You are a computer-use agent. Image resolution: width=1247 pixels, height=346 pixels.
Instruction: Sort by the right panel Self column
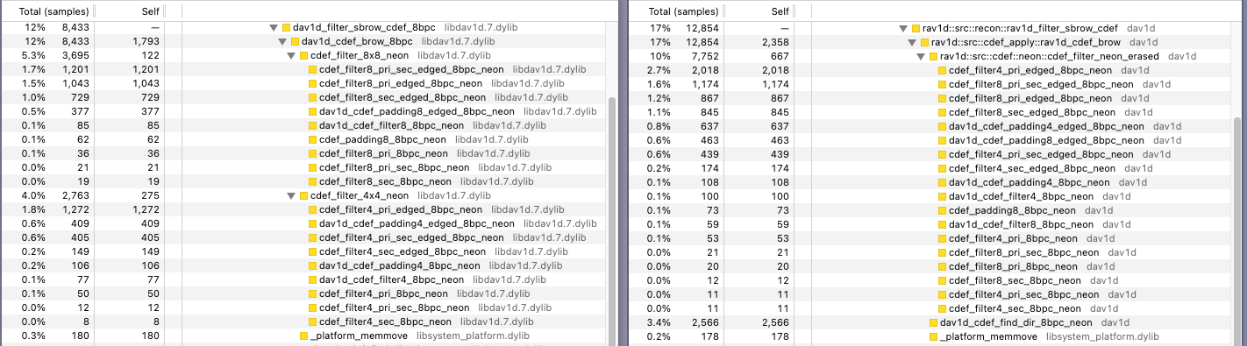(x=757, y=11)
